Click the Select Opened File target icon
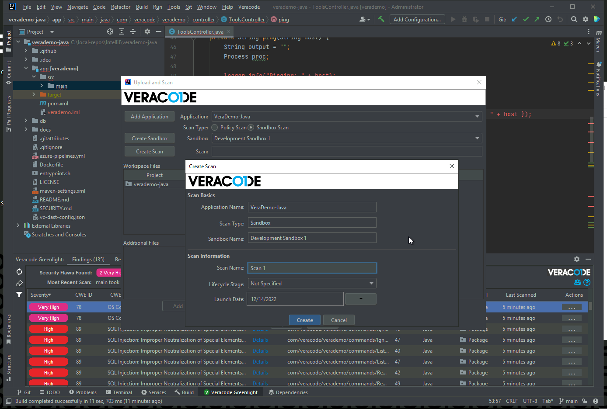This screenshot has width=607, height=409. click(x=110, y=31)
